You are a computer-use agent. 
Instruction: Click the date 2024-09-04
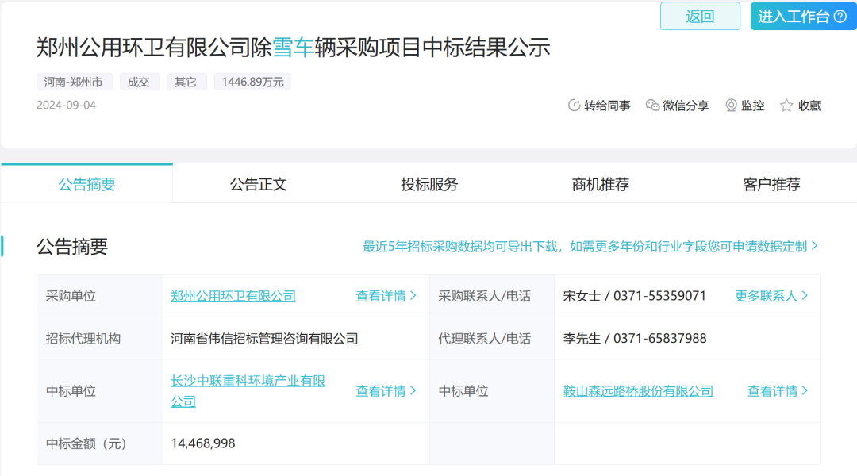coord(66,105)
